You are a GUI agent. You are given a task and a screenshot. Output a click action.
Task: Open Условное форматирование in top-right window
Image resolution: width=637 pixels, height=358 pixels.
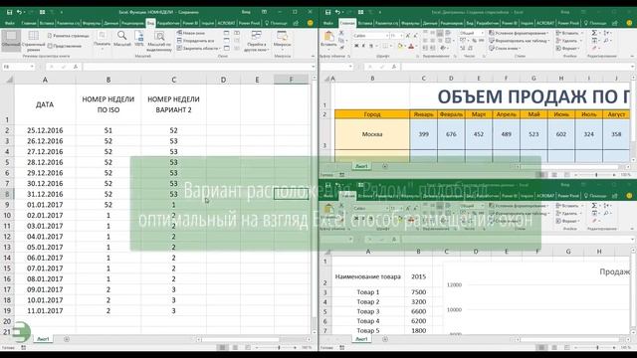click(519, 33)
